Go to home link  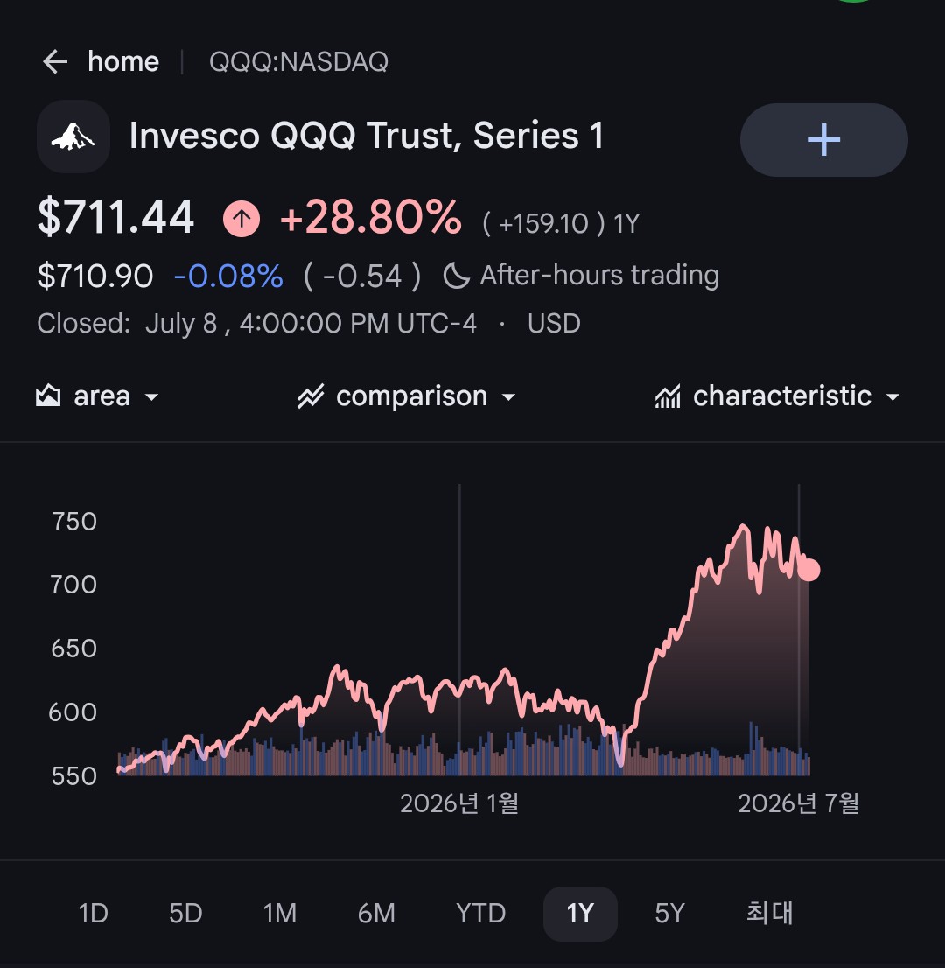click(x=123, y=62)
